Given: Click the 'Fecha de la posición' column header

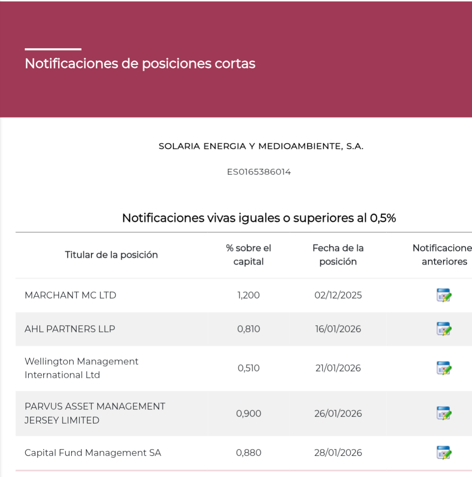Looking at the screenshot, I should (x=338, y=255).
